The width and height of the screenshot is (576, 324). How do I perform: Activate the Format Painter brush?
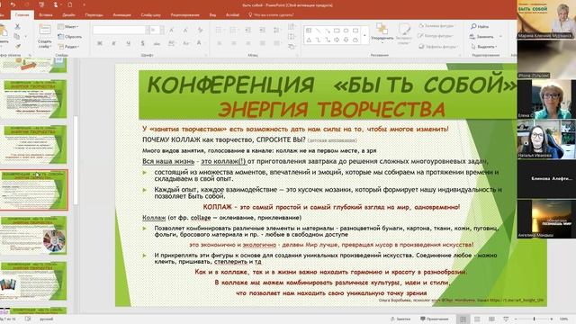[17, 46]
